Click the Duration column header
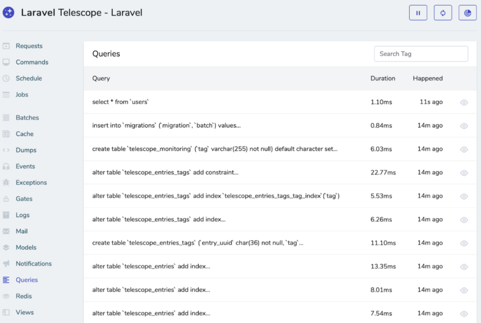 tap(382, 78)
